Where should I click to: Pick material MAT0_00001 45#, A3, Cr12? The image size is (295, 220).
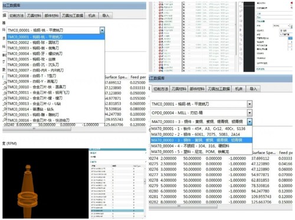pyautogui.click(x=201, y=129)
